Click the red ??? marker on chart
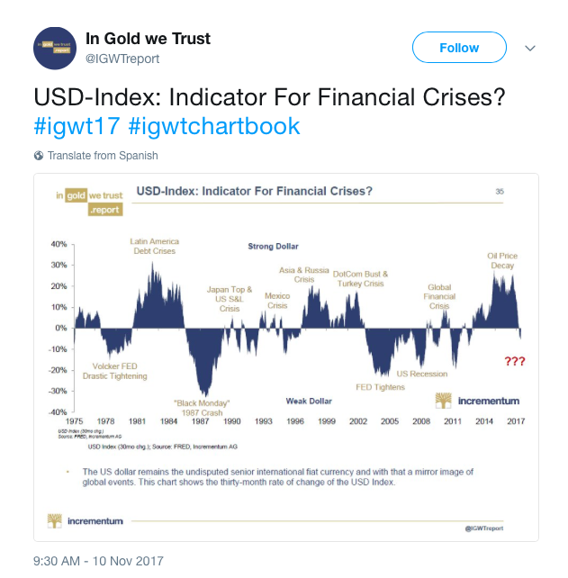This screenshot has width=568, height=578. pos(515,361)
